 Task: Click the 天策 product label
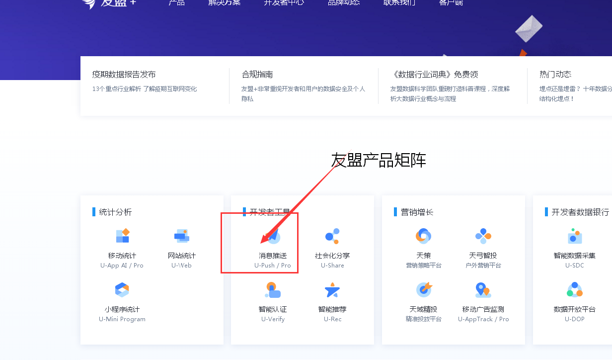point(424,256)
